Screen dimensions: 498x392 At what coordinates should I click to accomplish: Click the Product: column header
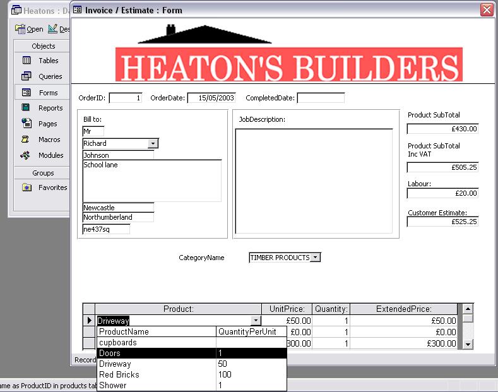tap(178, 309)
